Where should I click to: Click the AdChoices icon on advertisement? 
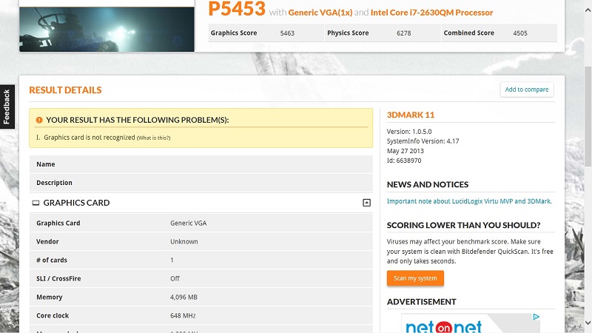click(x=536, y=317)
